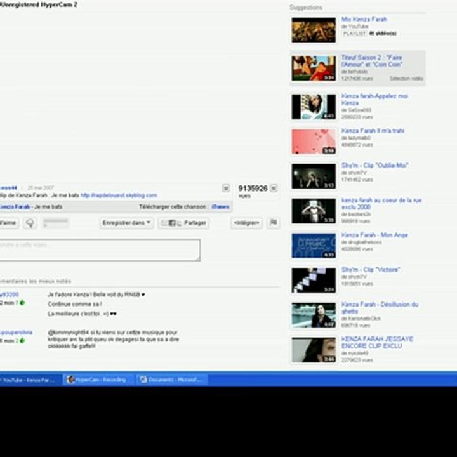Open Désillusion du ghetto video thumbnail

[314, 315]
